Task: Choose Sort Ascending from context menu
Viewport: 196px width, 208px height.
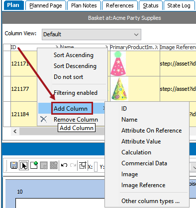Action: 74,55
